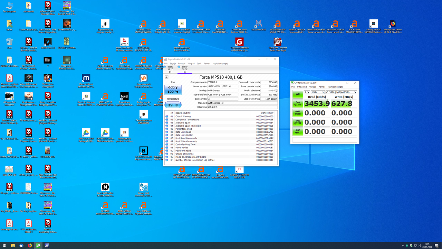442x249 pixels.
Task: Open the Funkcje menu in CrystalDiskInfo
Action: point(182,64)
